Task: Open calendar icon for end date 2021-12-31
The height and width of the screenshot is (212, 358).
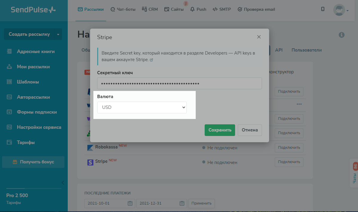Action: (182, 203)
